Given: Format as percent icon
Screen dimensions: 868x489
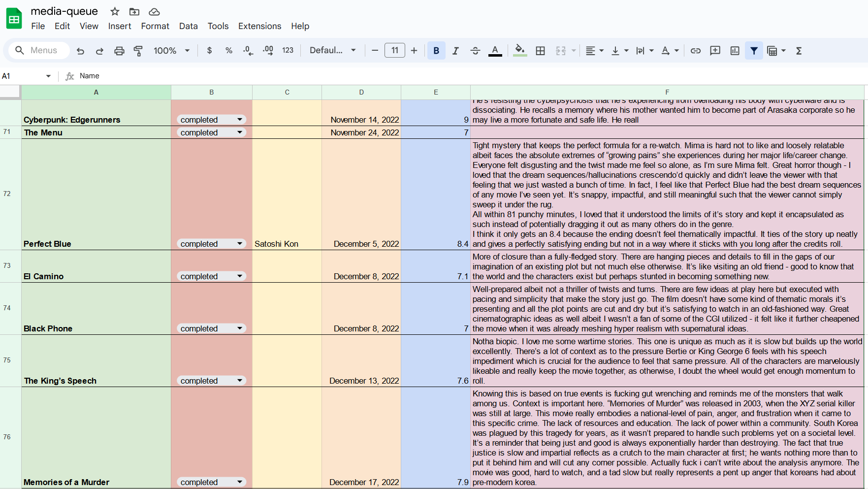Looking at the screenshot, I should click(228, 50).
